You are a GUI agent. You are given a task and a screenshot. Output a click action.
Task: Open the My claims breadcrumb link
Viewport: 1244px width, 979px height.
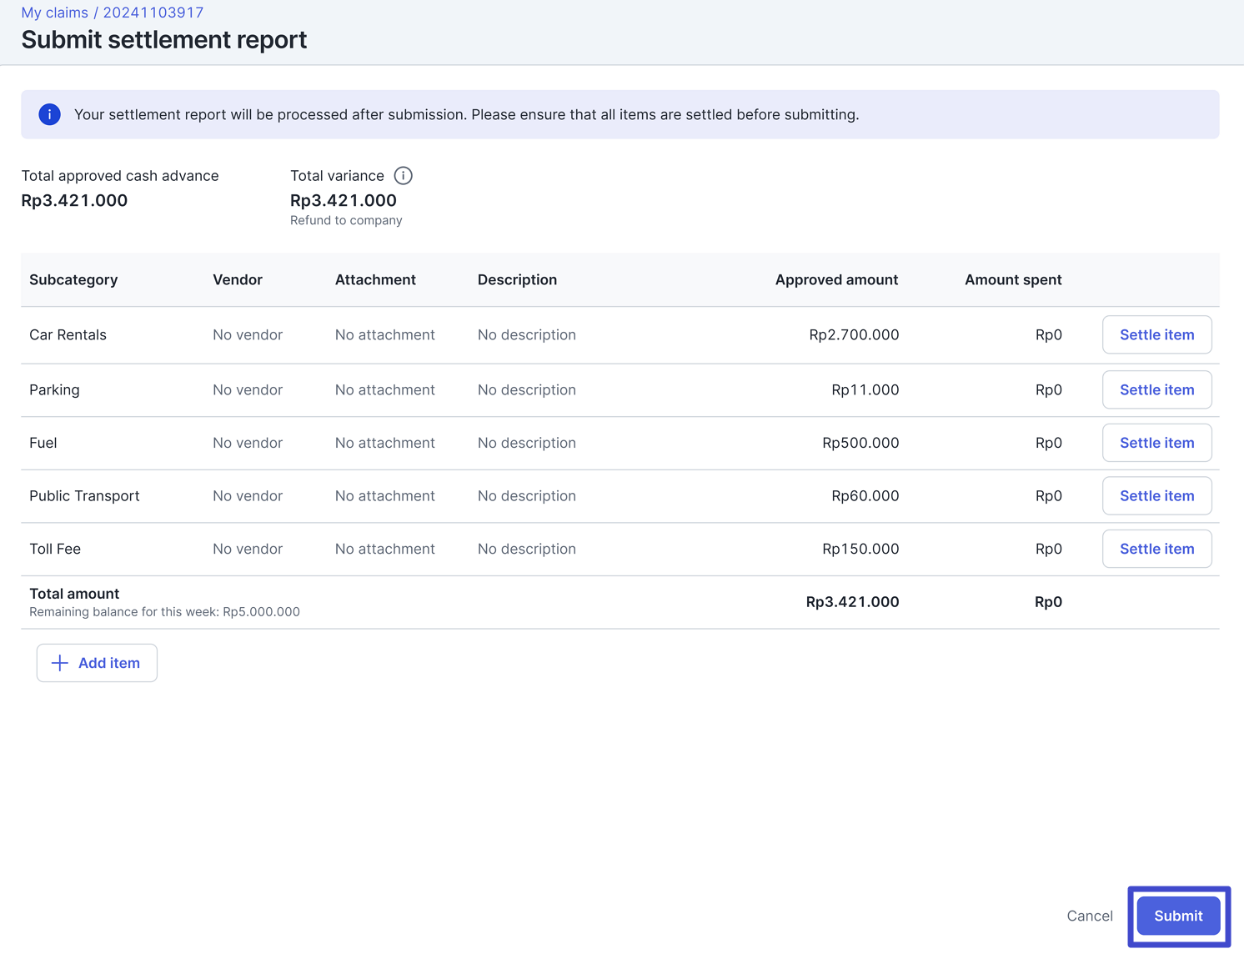(54, 13)
